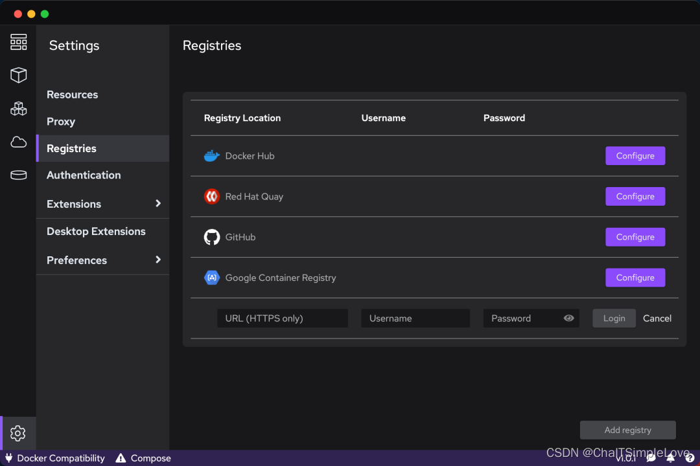Image resolution: width=700 pixels, height=466 pixels.
Task: Configure the Red Hat Quay registry
Action: [635, 197]
